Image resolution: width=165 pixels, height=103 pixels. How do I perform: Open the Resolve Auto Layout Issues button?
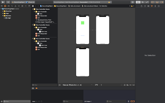(134, 85)
